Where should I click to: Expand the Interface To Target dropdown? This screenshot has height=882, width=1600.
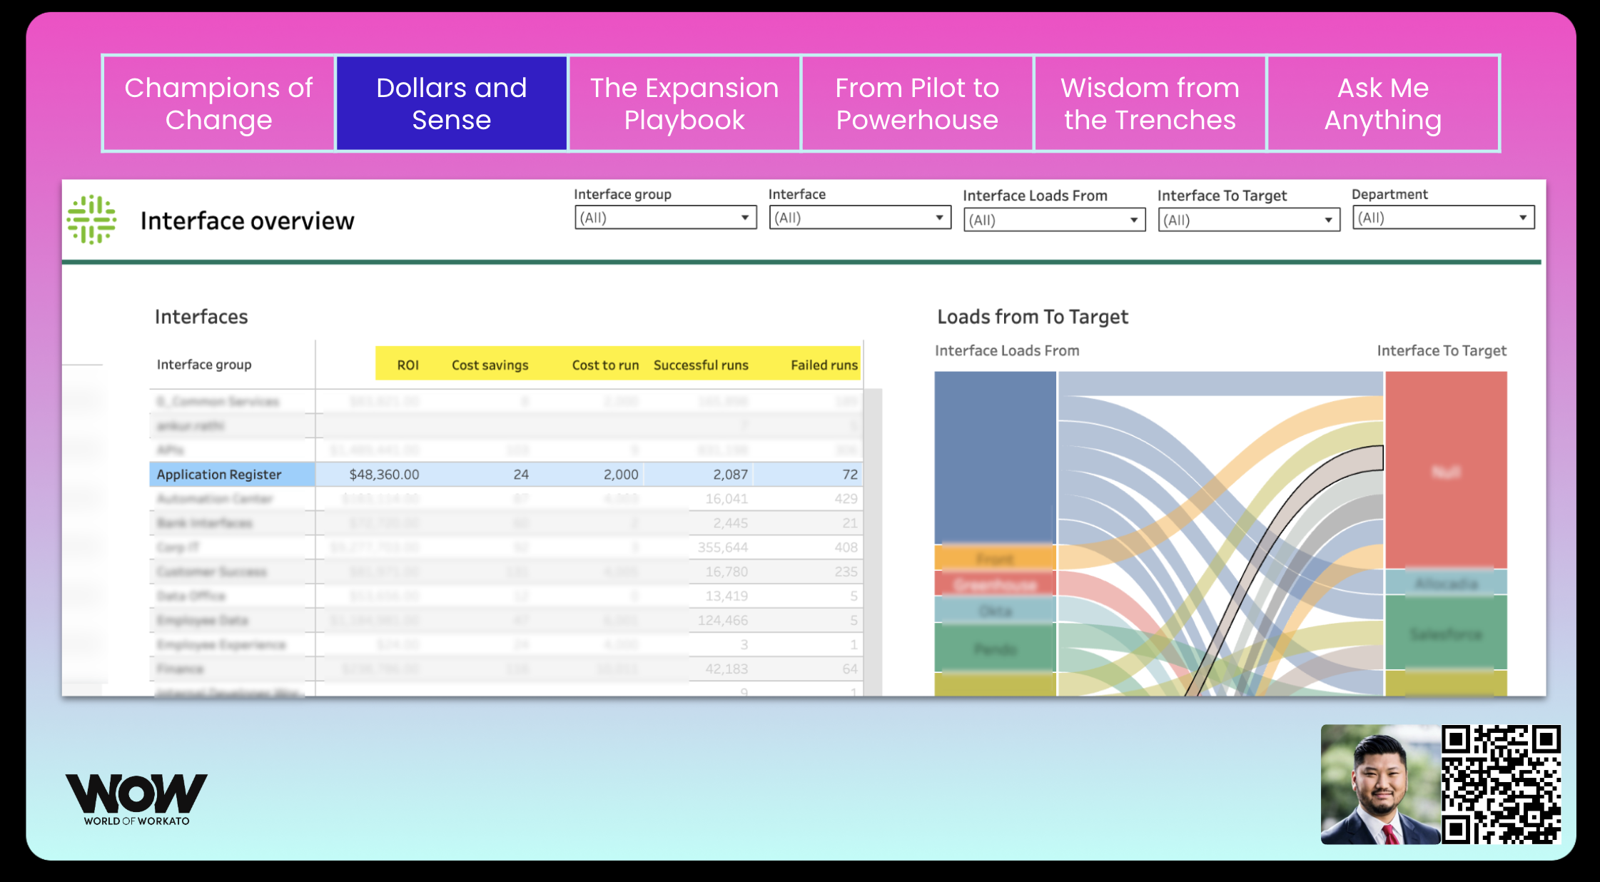pos(1248,220)
